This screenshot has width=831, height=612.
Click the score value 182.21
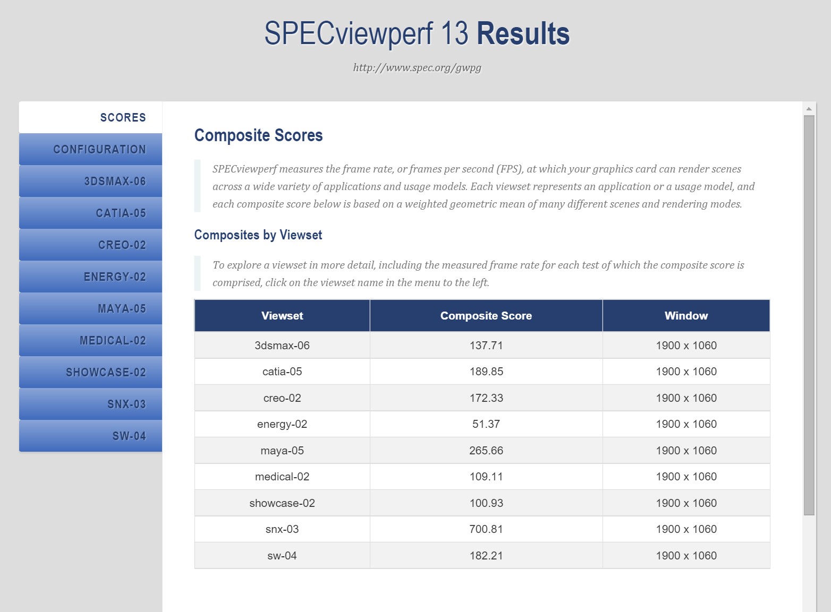486,556
